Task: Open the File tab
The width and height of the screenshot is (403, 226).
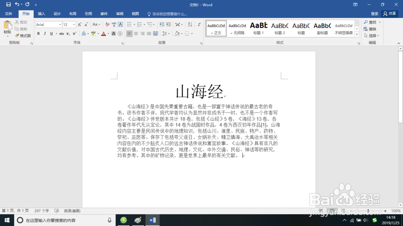Action: point(8,14)
